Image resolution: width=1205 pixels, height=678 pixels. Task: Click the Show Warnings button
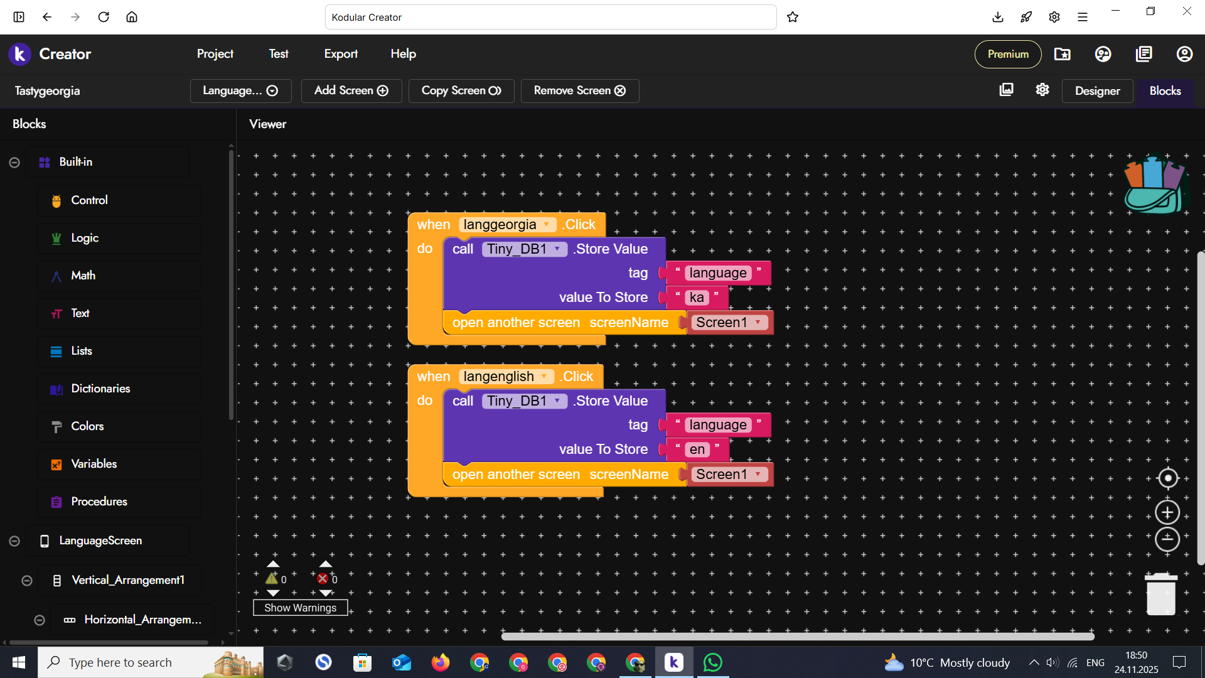point(300,608)
